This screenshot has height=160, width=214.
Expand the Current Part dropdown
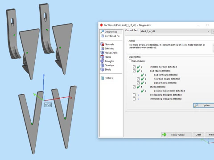click(x=209, y=31)
